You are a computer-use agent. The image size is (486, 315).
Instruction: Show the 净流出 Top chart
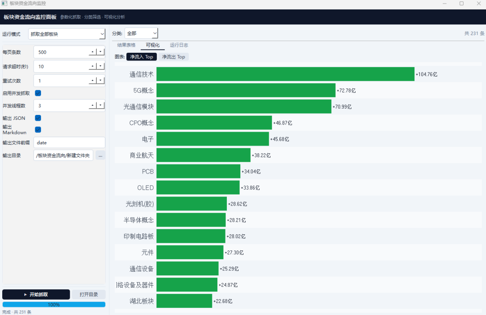173,57
